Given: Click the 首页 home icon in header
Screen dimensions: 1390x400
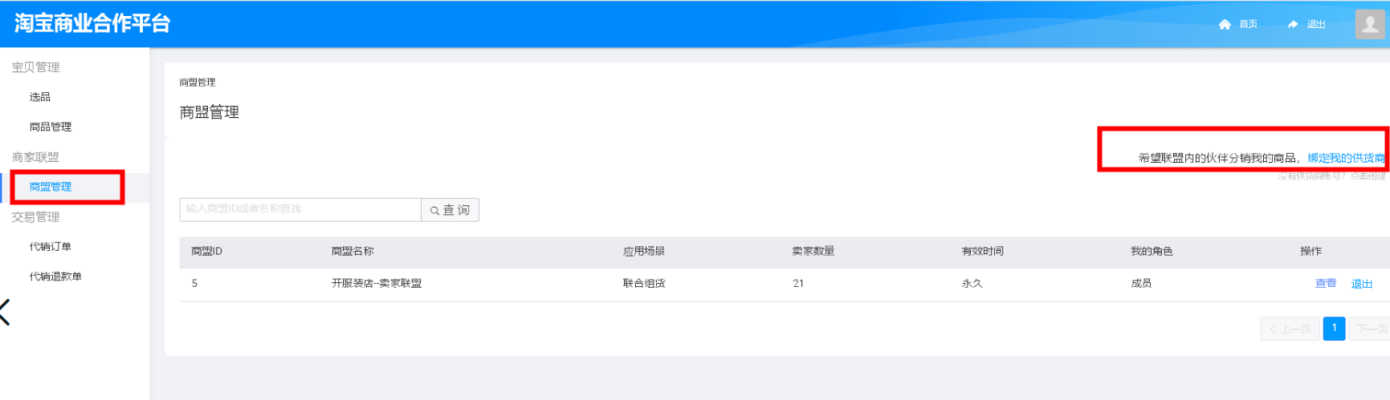Looking at the screenshot, I should [1225, 24].
